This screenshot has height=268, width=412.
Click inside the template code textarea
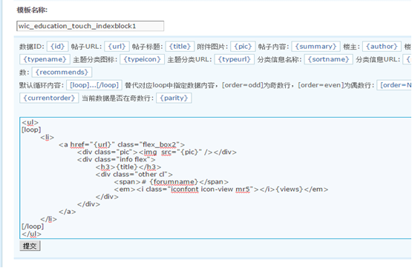(215, 178)
